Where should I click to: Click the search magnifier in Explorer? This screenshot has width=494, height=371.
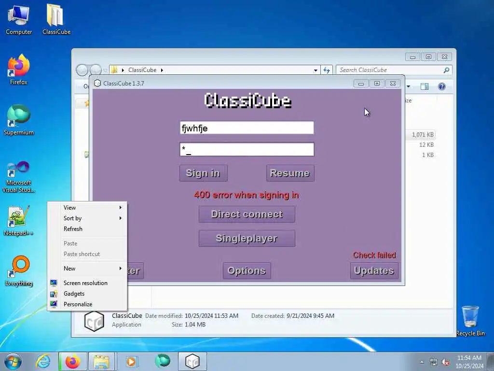tap(446, 70)
